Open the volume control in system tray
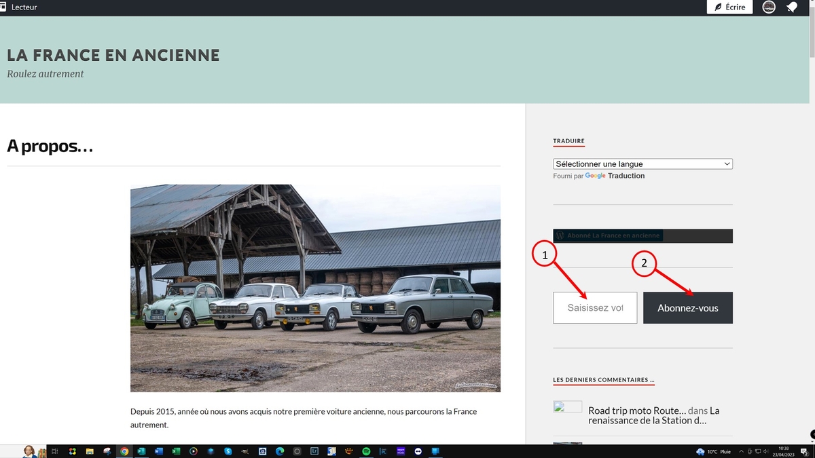This screenshot has height=458, width=815. pyautogui.click(x=767, y=451)
